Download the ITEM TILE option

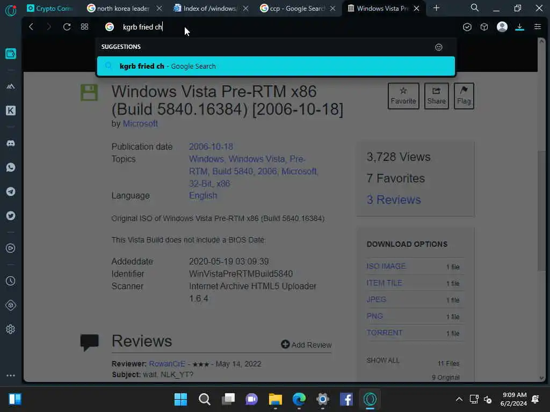(x=384, y=283)
